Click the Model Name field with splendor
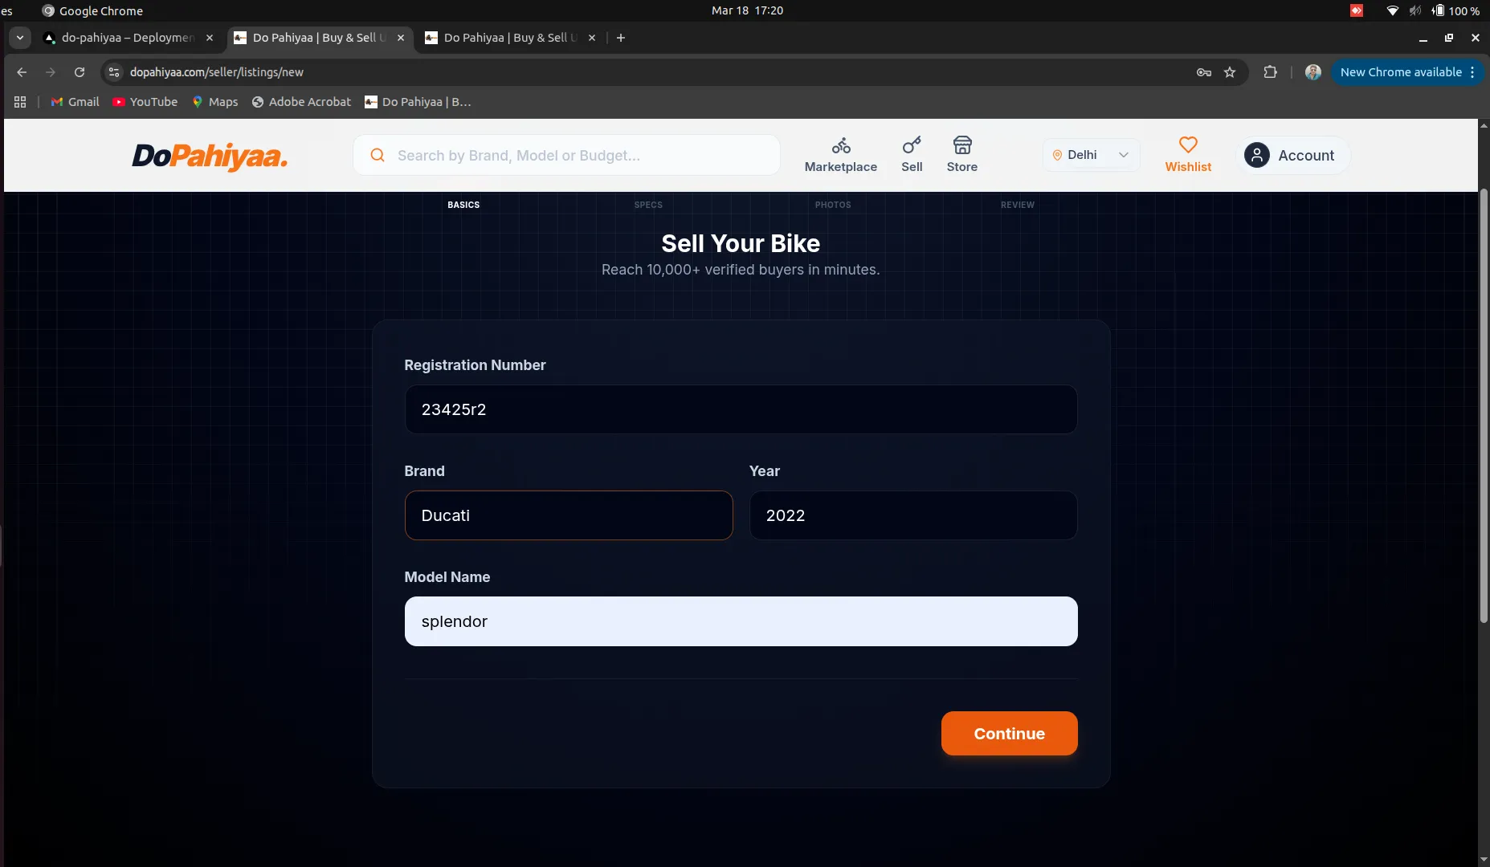 pos(740,621)
